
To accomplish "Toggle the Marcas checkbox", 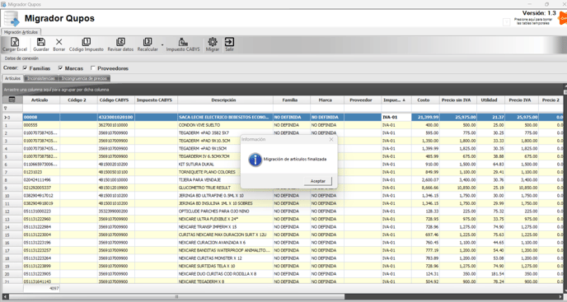I will 60,68.
